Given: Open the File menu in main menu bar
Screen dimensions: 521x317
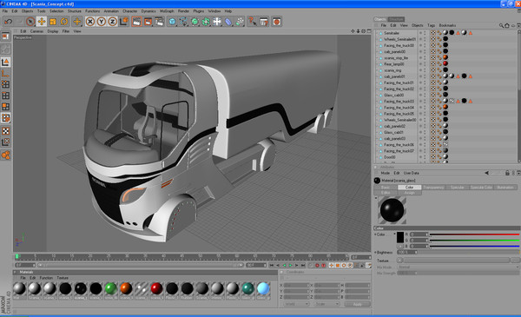Looking at the screenshot, I should [5, 11].
